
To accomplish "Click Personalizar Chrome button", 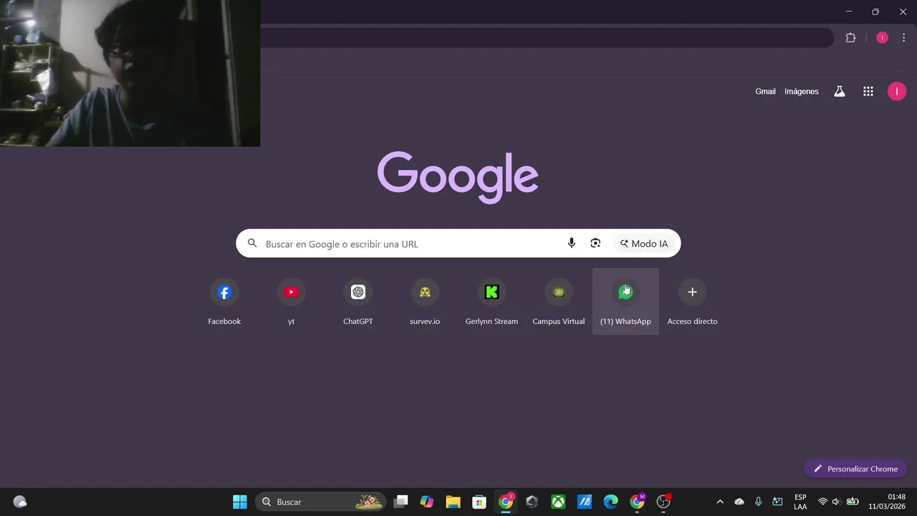I will coord(855,469).
